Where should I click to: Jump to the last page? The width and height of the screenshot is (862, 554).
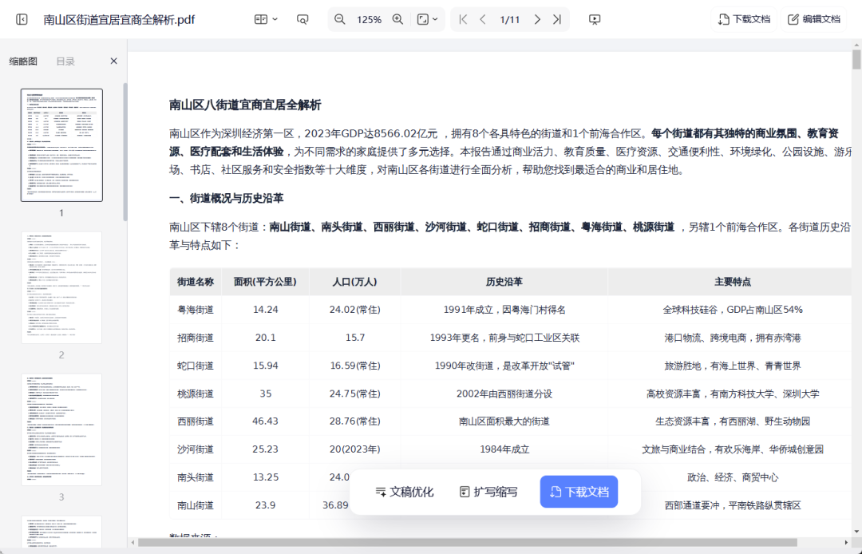pyautogui.click(x=557, y=19)
